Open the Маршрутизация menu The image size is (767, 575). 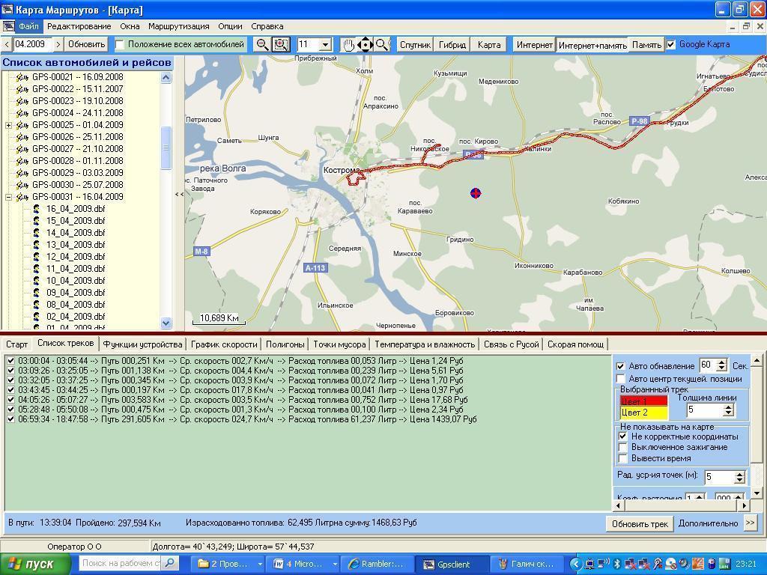(178, 26)
